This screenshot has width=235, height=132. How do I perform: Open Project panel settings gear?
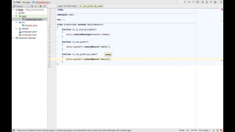tap(40, 6)
